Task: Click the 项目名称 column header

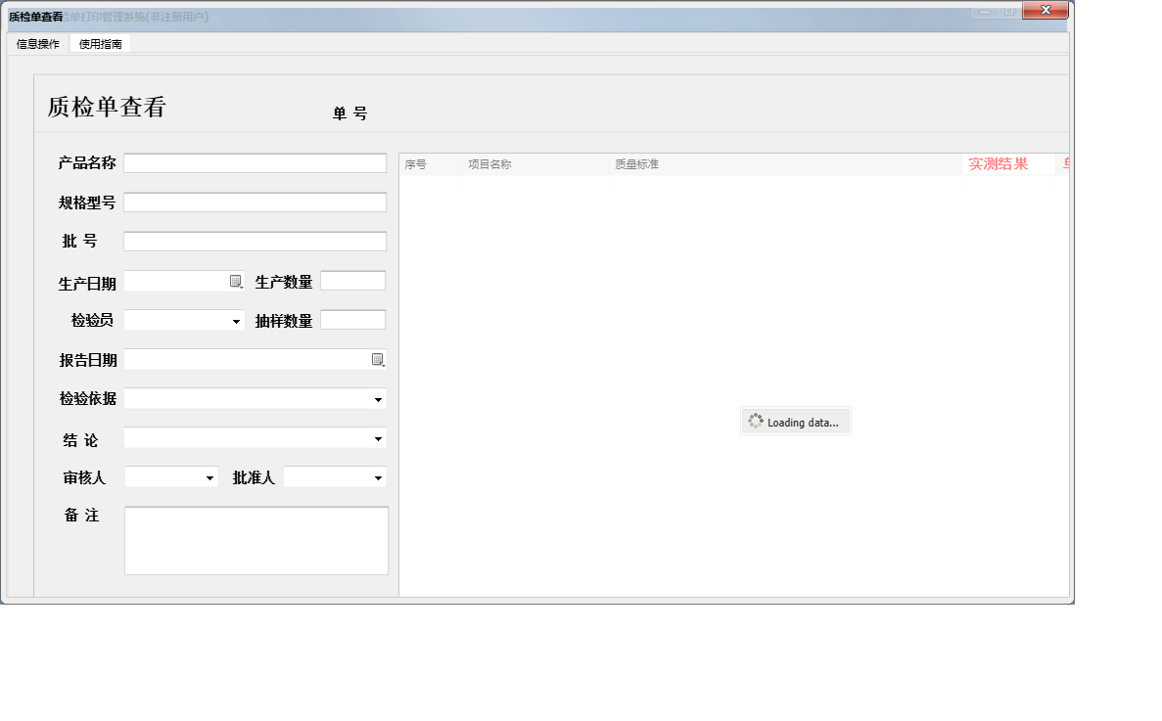Action: (535, 164)
